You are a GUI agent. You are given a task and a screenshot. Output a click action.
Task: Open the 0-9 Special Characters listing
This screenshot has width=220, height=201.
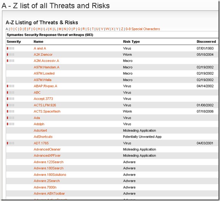pyautogui.click(x=143, y=29)
